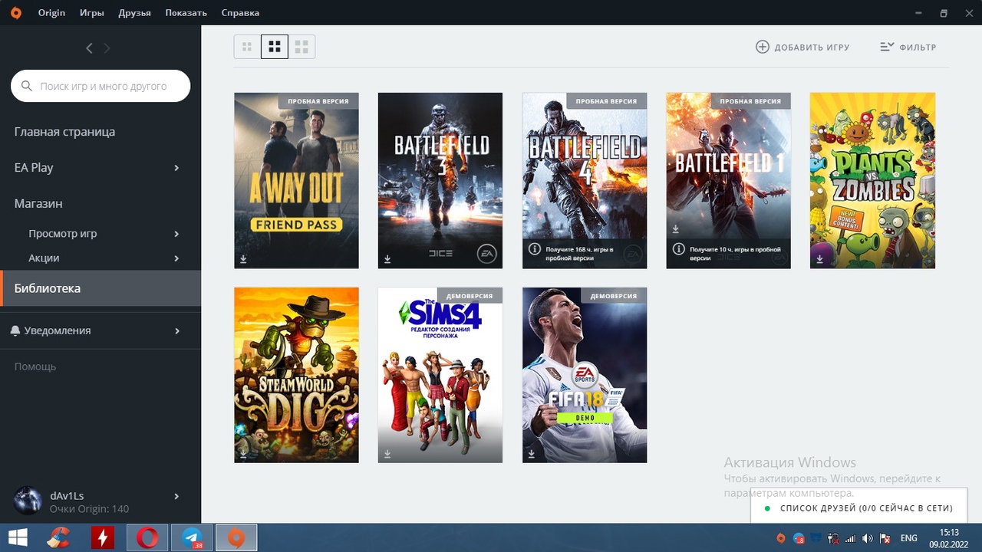The height and width of the screenshot is (552, 982).
Task: Expand the dAv1Ls profile menu arrow
Action: 176,496
